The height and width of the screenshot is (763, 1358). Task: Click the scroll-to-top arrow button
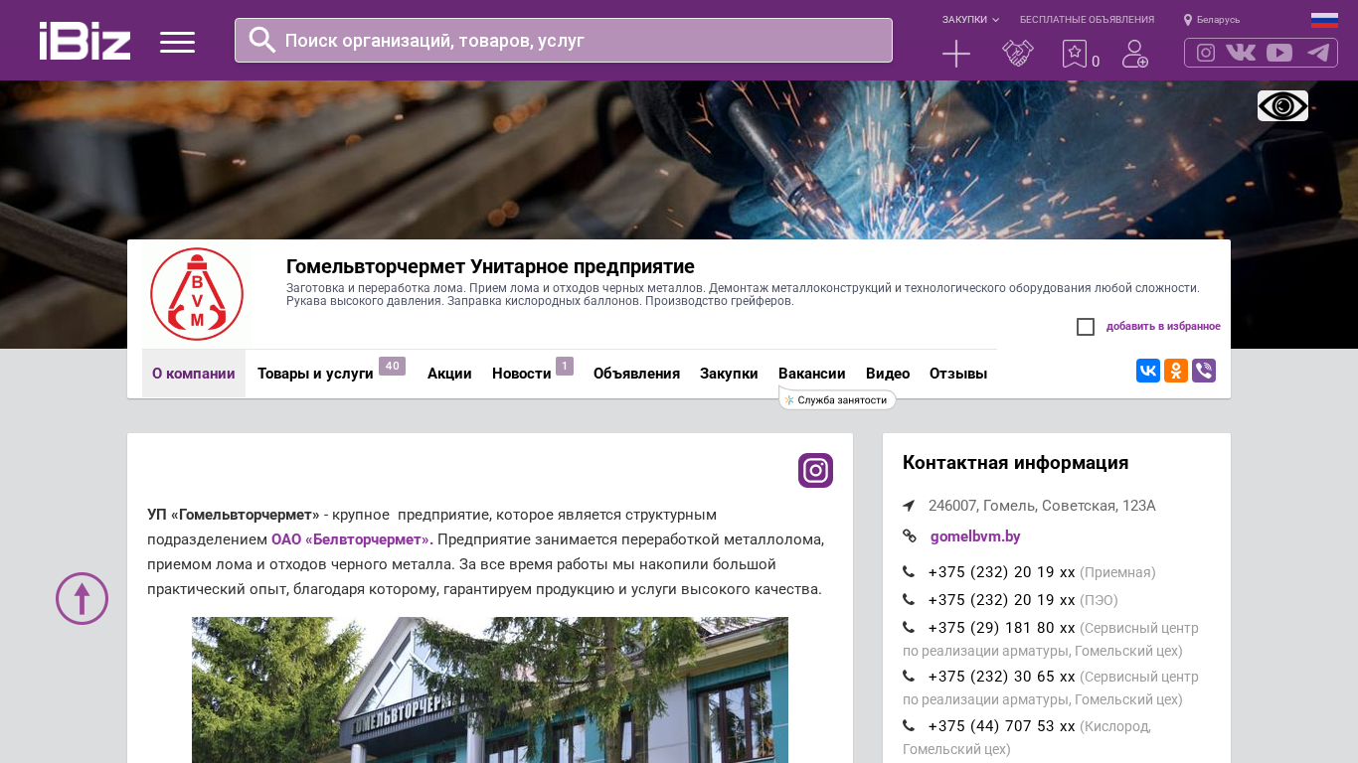(x=82, y=598)
